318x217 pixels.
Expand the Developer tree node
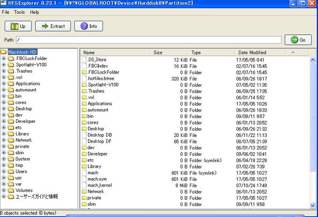tap(4, 121)
